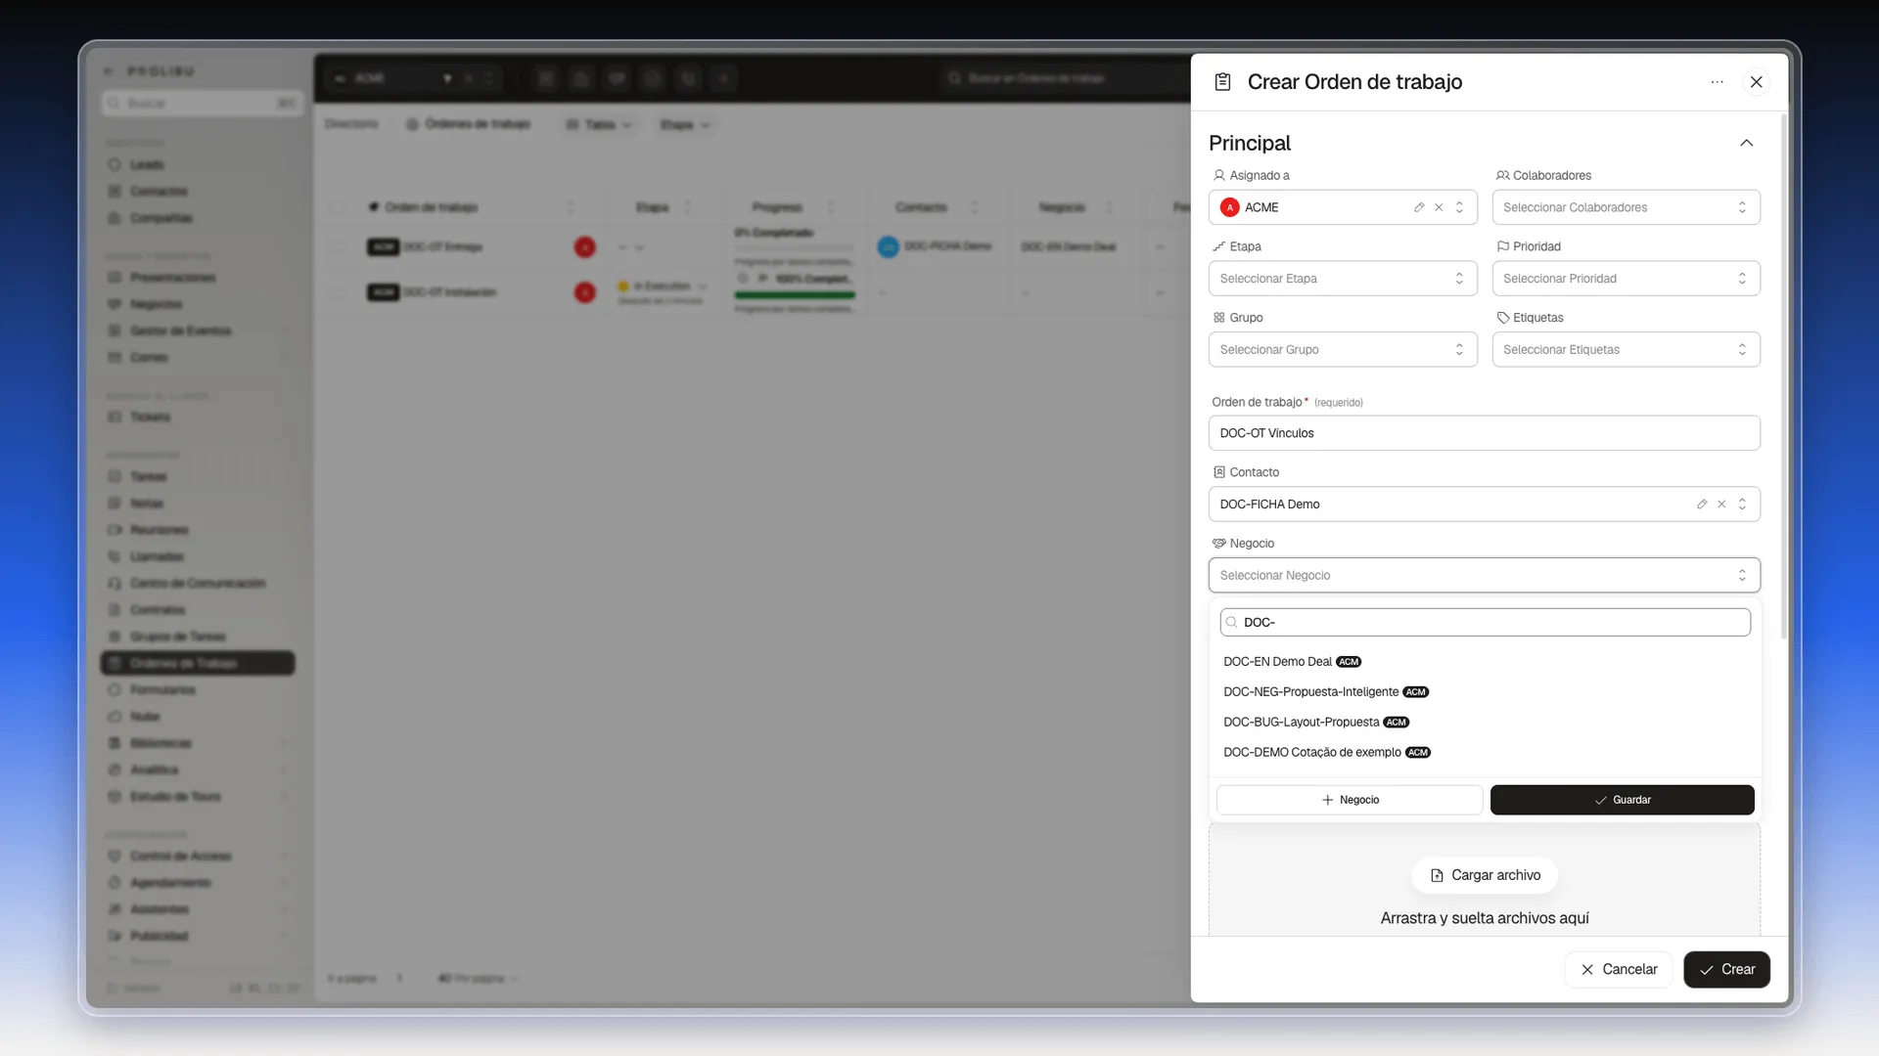The height and width of the screenshot is (1056, 1879).
Task: Click the Crear Orden de trabajo clipboard icon
Action: tap(1222, 82)
